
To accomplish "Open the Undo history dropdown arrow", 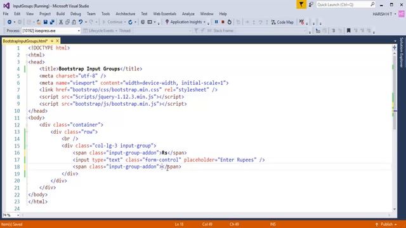I will (x=86, y=22).
